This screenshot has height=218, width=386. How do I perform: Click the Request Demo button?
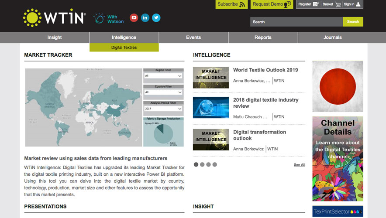pyautogui.click(x=272, y=4)
